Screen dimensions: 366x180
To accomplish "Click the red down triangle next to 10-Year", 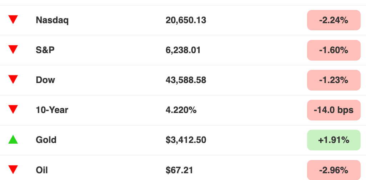I will 13,109.
